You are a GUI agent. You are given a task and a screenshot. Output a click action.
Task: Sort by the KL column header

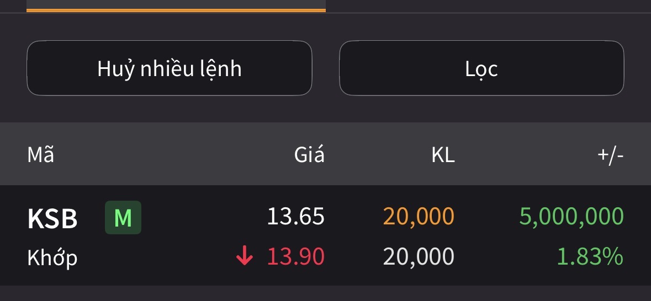coord(443,155)
